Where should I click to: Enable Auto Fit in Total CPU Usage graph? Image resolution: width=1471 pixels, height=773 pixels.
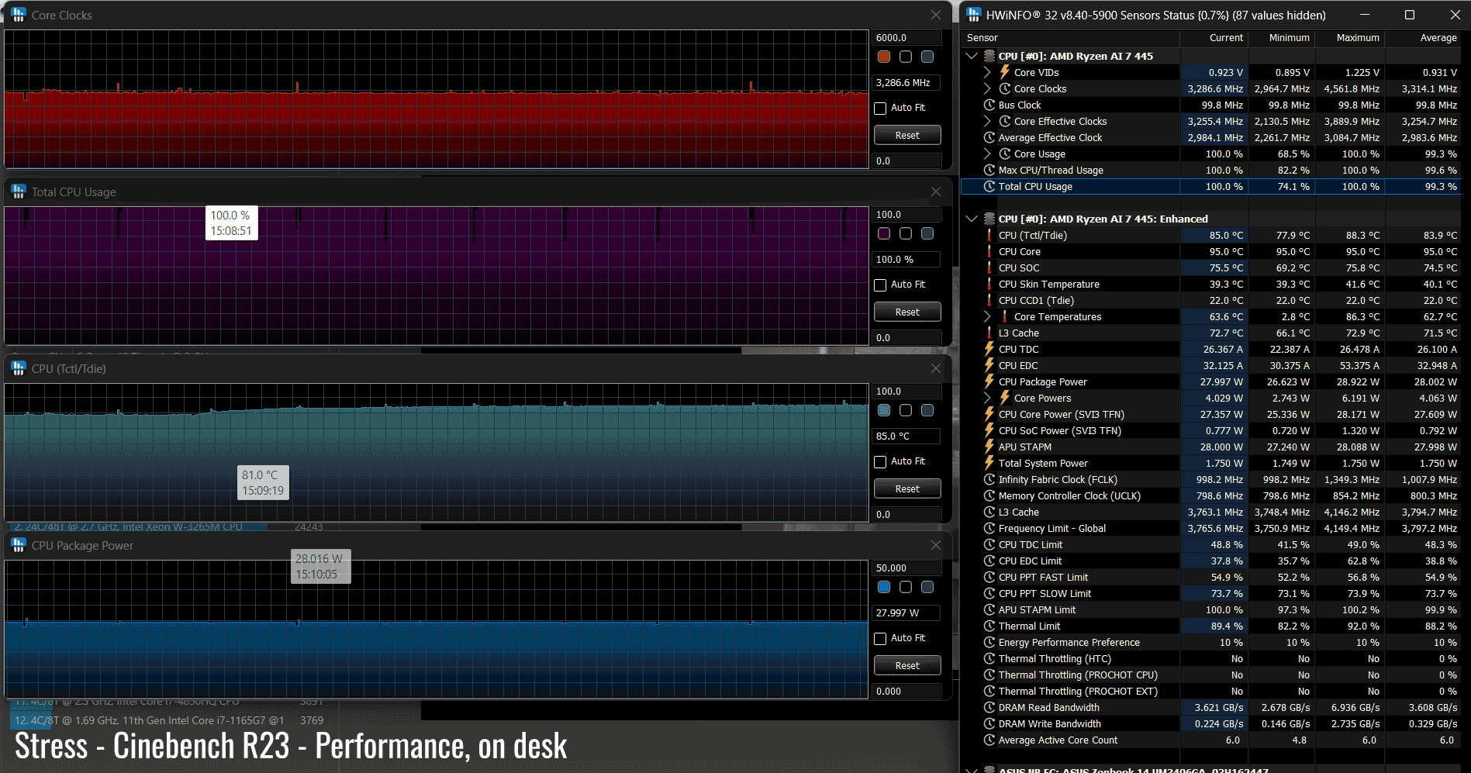point(880,285)
